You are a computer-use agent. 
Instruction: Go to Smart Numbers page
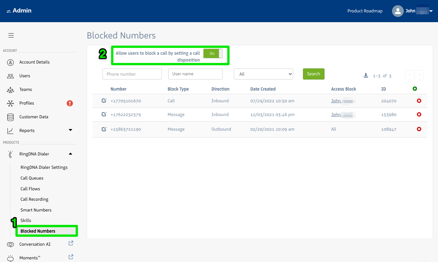coord(36,210)
